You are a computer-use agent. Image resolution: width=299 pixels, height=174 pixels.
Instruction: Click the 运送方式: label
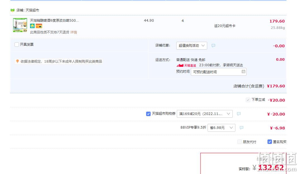tap(163, 60)
